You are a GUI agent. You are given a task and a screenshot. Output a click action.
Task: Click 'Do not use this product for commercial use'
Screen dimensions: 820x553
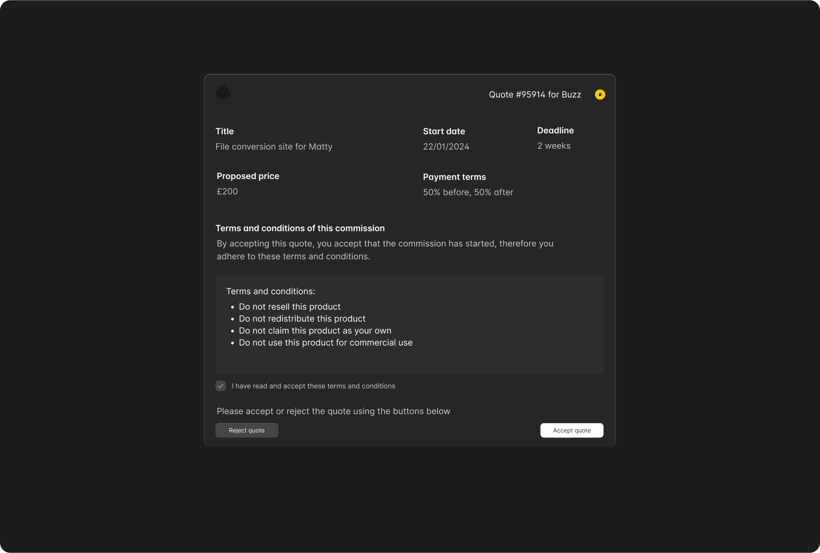tap(326, 343)
